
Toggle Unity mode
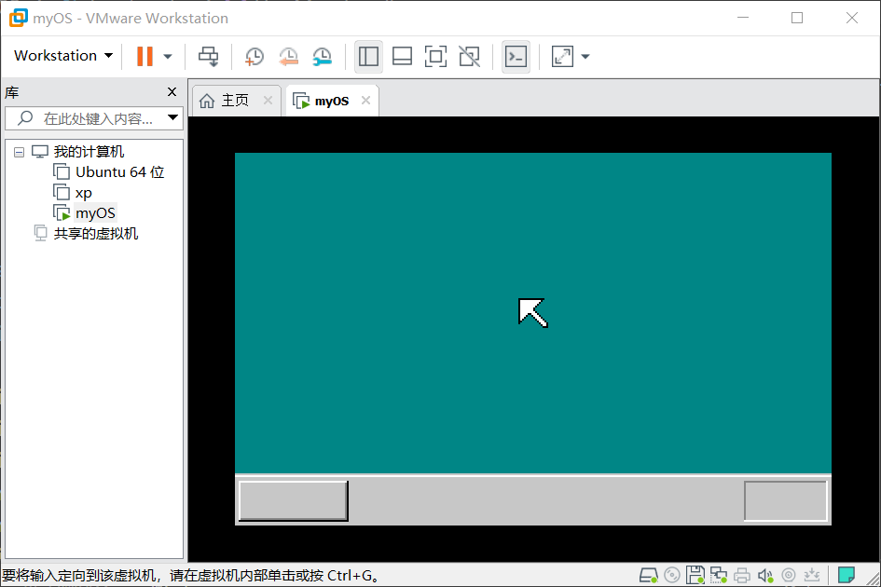469,56
